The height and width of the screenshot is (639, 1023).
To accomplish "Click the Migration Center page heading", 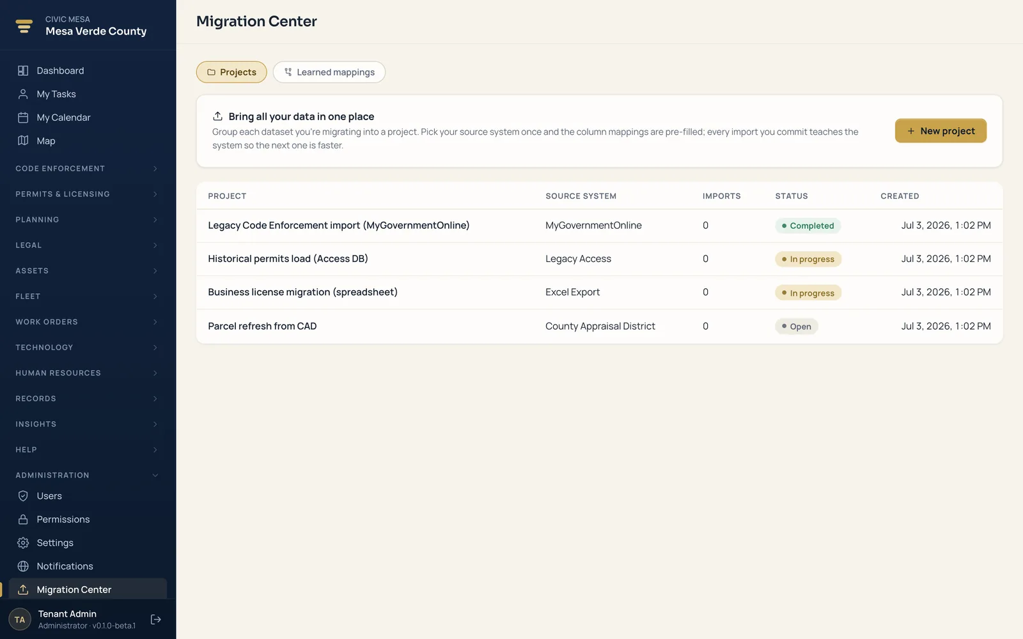I will click(x=256, y=21).
